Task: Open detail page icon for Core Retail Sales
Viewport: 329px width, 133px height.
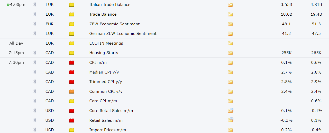Action: (x=231, y=110)
